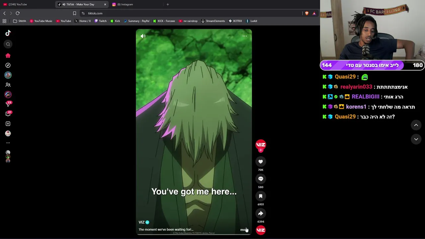
Task: Open TikTok search in the sidebar
Action: (x=8, y=44)
